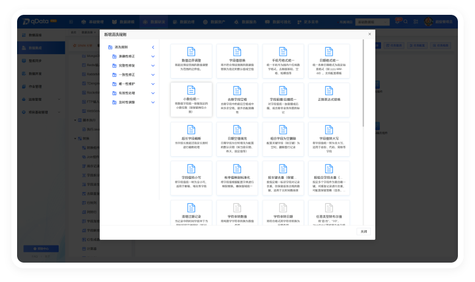Pick the 去除字段空格 rule card

coord(237,100)
